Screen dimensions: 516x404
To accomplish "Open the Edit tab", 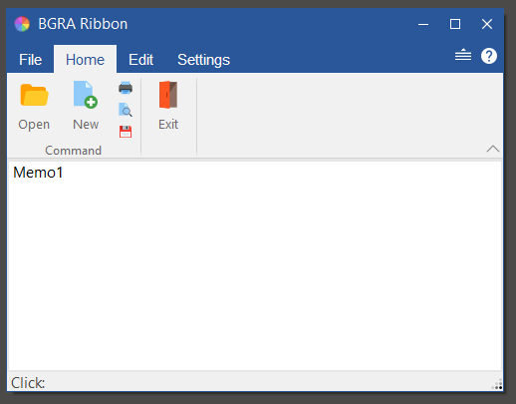I will tap(140, 60).
